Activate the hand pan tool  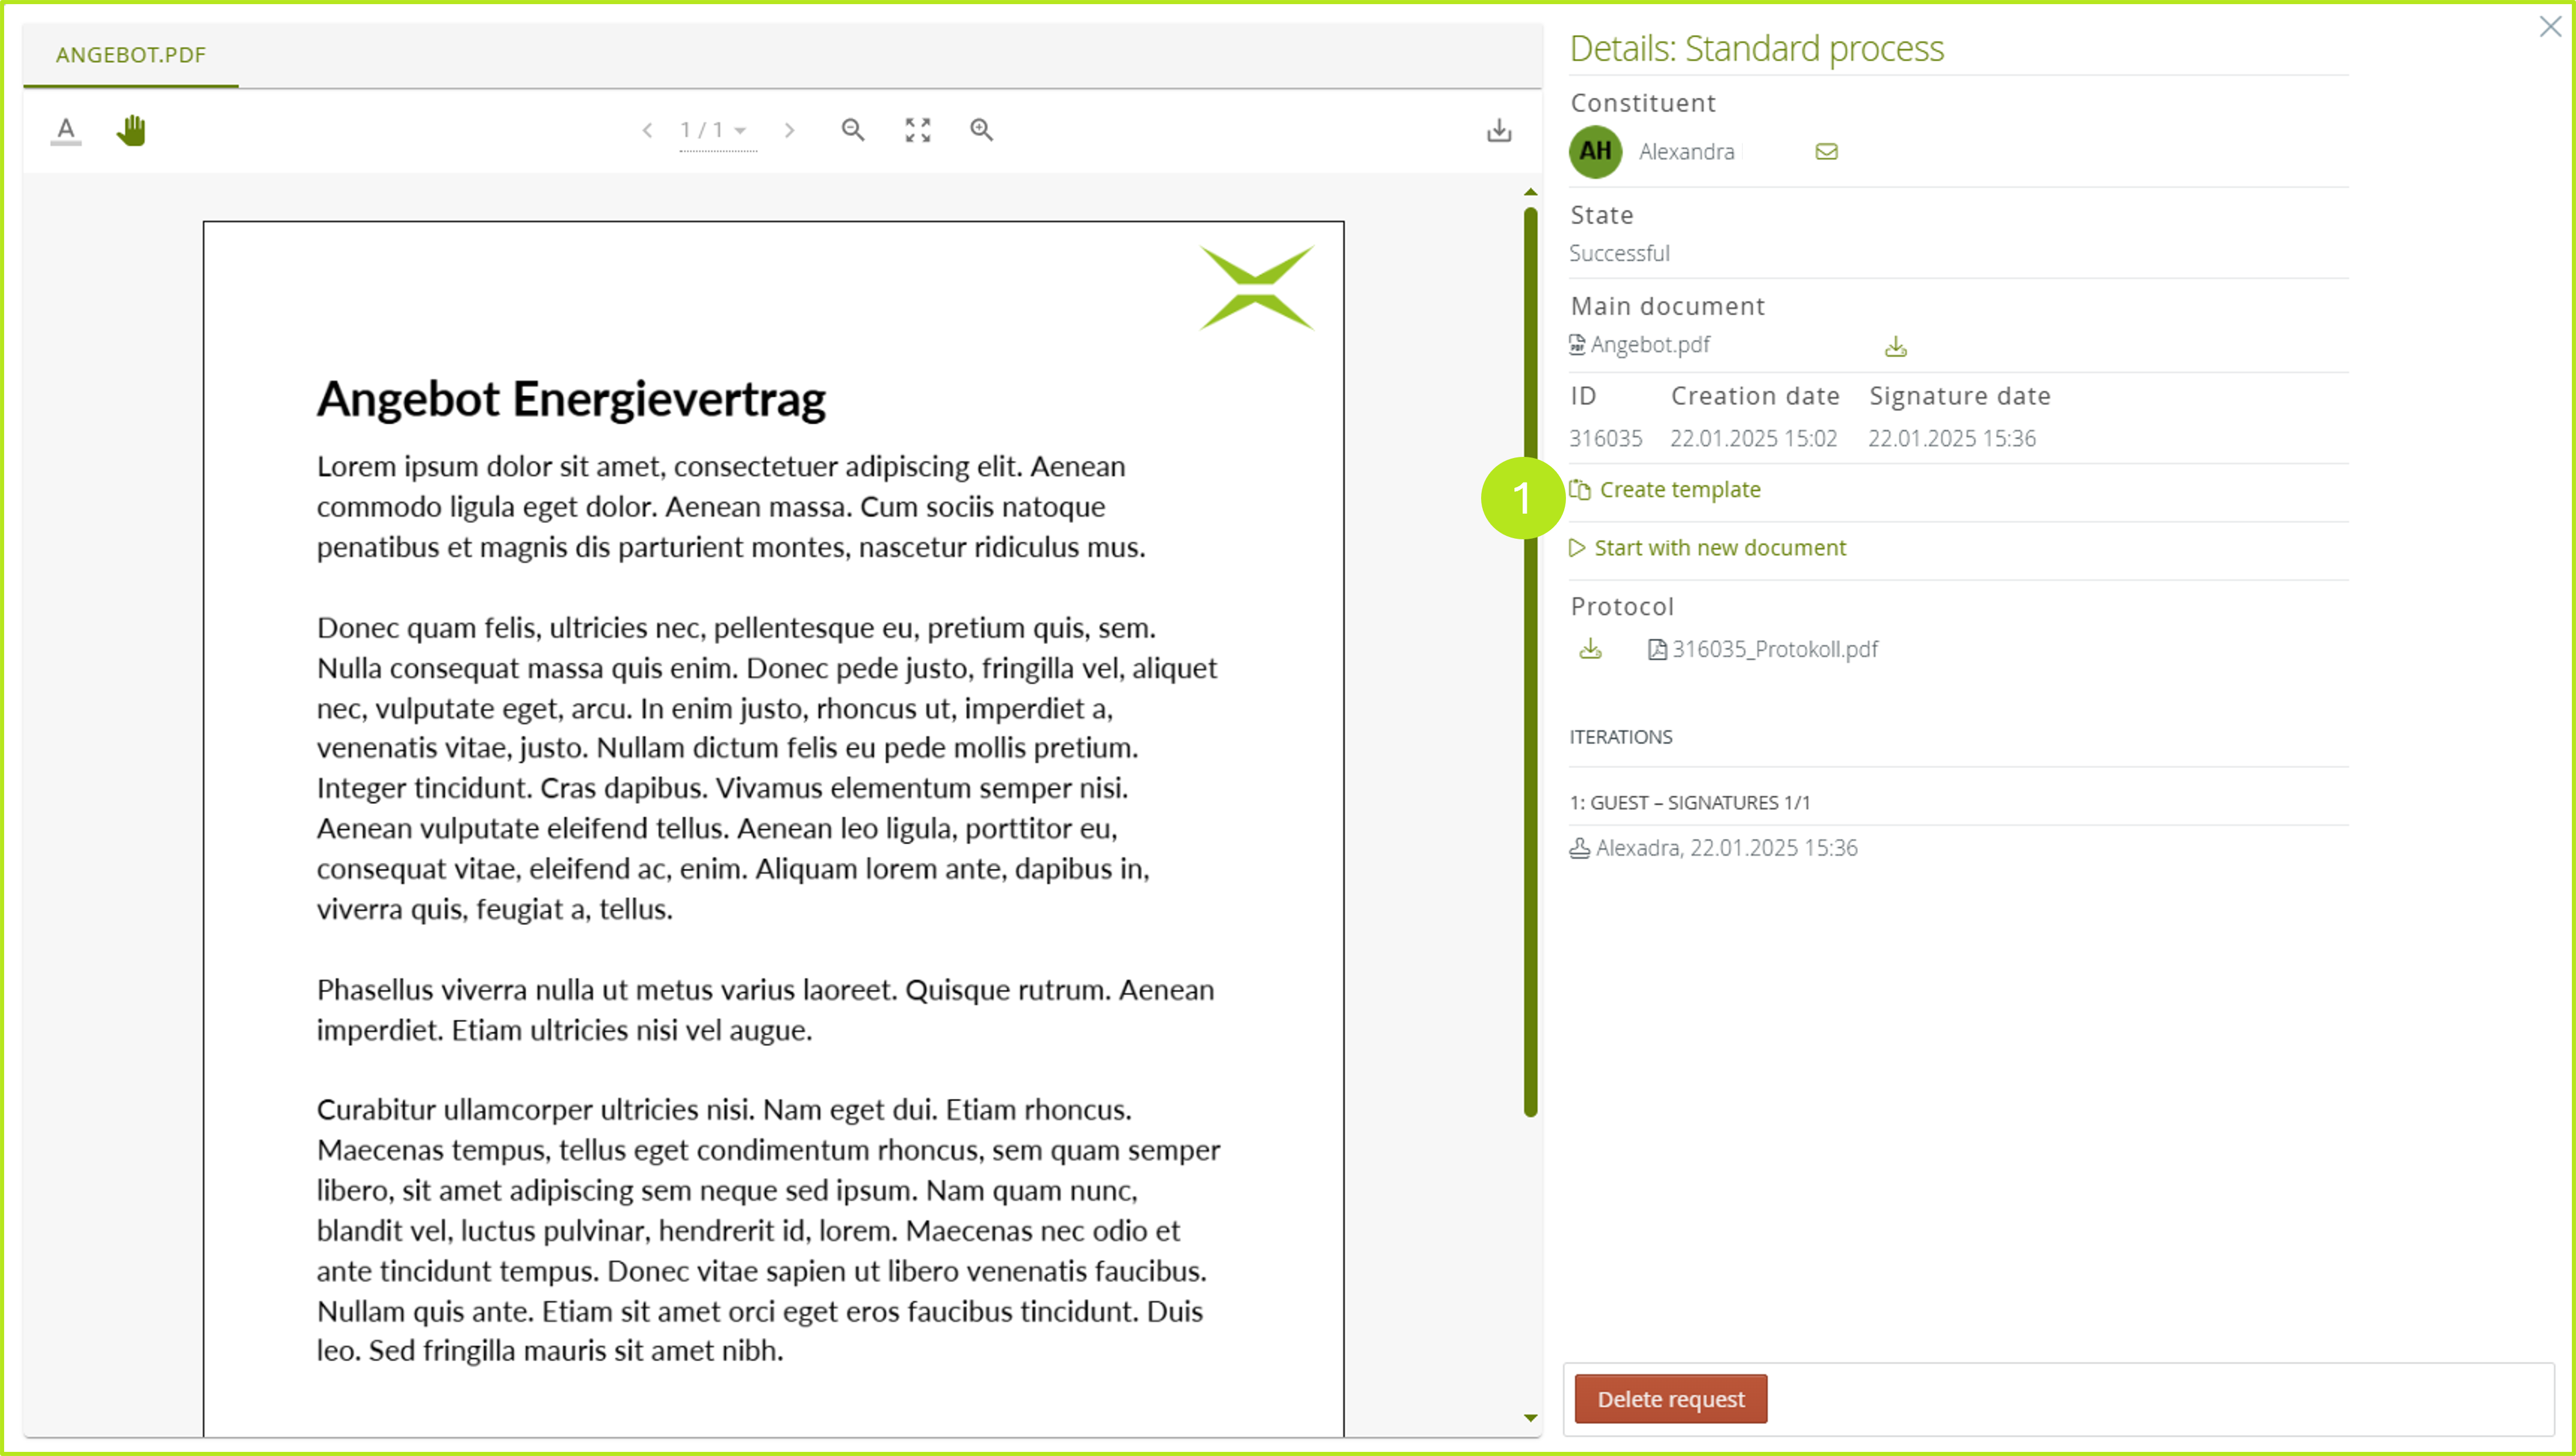131,130
